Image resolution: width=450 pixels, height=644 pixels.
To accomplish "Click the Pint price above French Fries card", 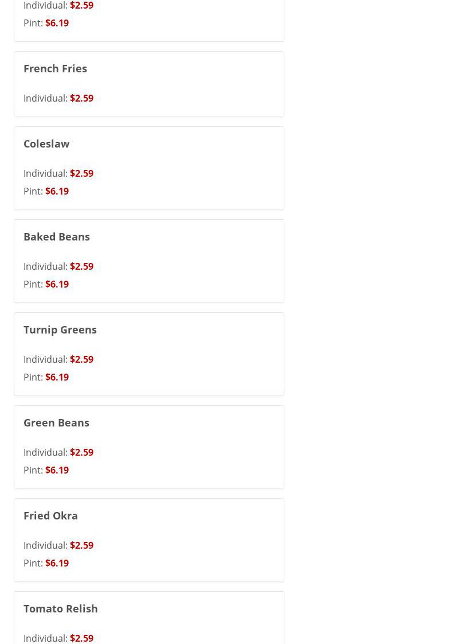I will point(57,23).
